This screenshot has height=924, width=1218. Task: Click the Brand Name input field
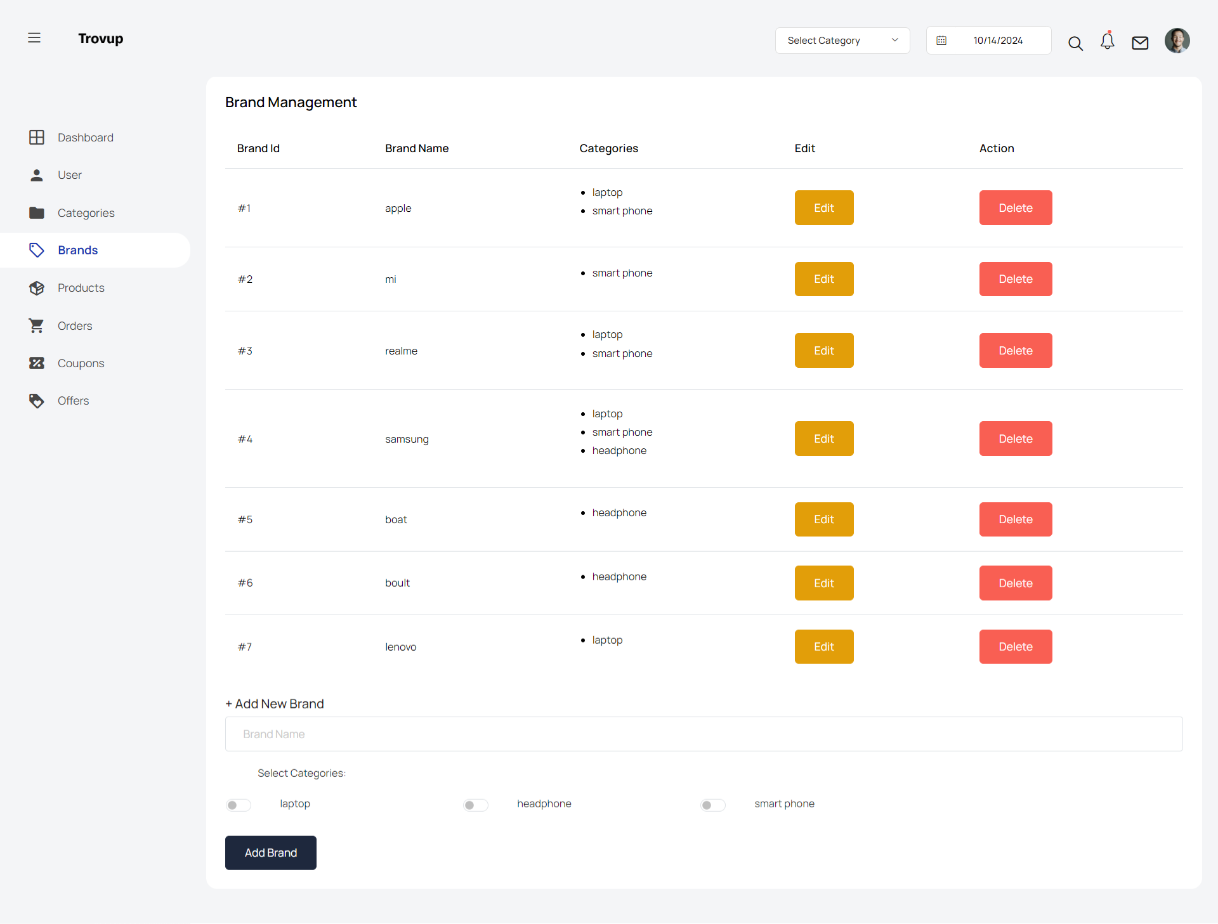click(x=704, y=734)
